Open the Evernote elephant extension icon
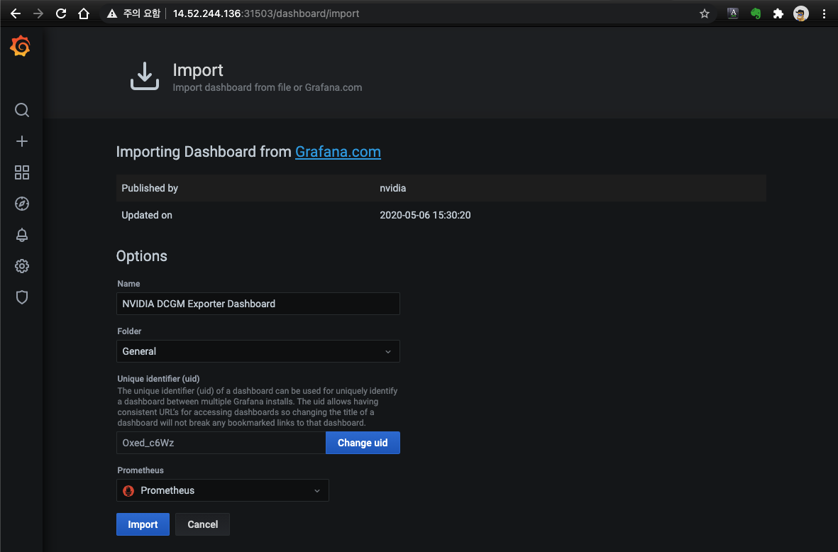Image resolution: width=838 pixels, height=552 pixels. [756, 14]
